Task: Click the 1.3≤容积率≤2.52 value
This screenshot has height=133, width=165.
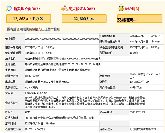Action: [x=36, y=93]
